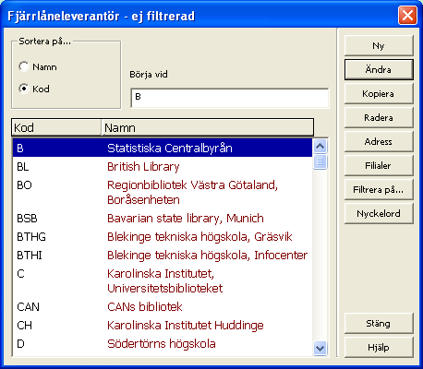
Task: Click the Radera button
Action: click(x=379, y=118)
